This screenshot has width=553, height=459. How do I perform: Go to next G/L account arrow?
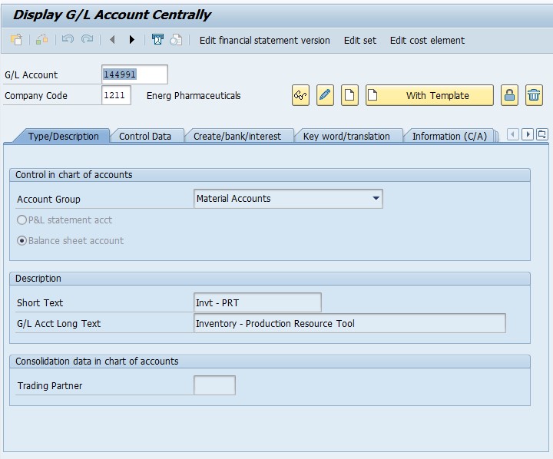pos(132,39)
